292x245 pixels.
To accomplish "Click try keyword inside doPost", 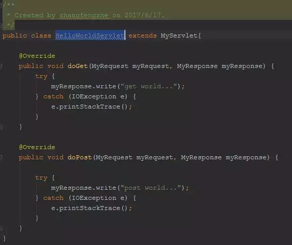I will click(x=41, y=178).
